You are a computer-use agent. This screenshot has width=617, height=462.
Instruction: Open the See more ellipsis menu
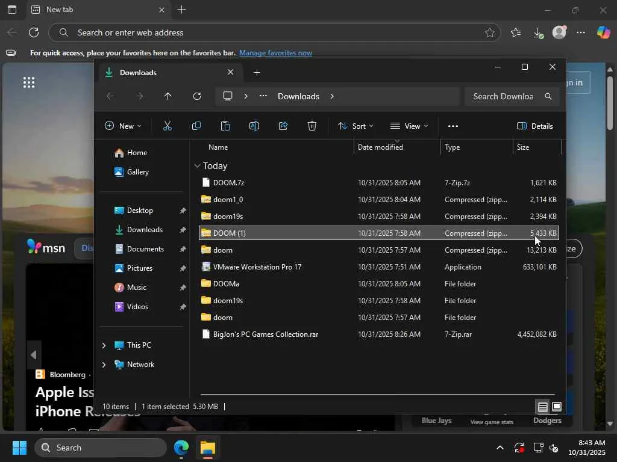click(453, 126)
